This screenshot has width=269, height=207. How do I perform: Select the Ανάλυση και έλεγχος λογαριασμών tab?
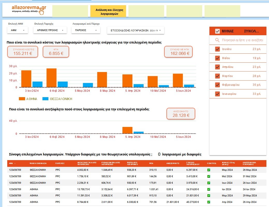(x=108, y=12)
